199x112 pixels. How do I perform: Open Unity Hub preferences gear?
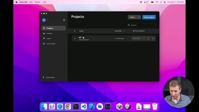tap(64, 20)
